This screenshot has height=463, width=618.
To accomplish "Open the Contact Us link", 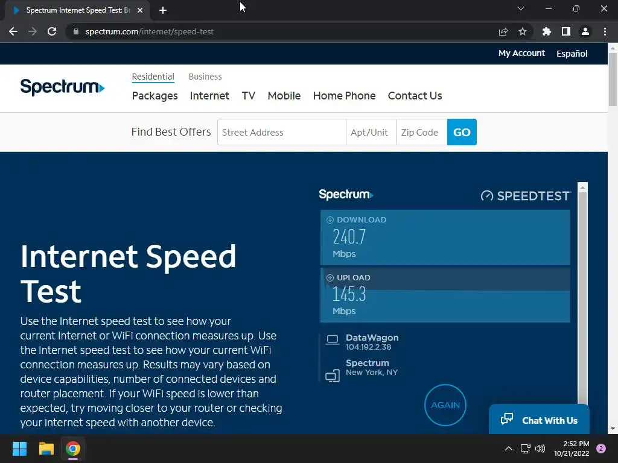I will tap(415, 96).
